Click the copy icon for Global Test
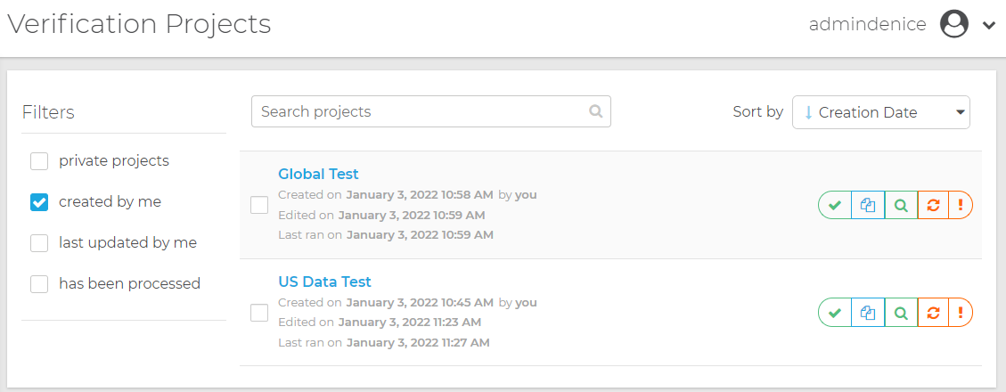 (868, 205)
